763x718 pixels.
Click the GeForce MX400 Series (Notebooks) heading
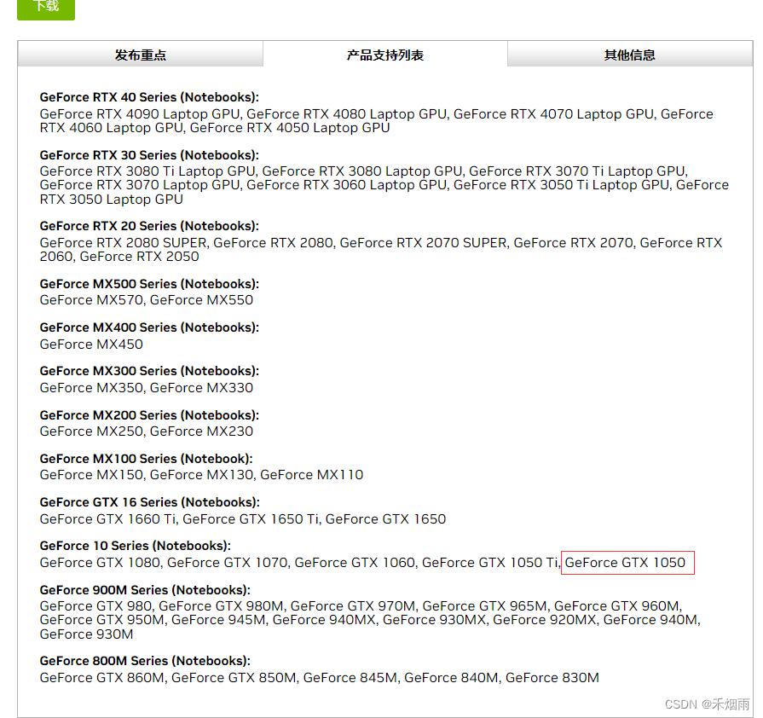[x=149, y=327]
